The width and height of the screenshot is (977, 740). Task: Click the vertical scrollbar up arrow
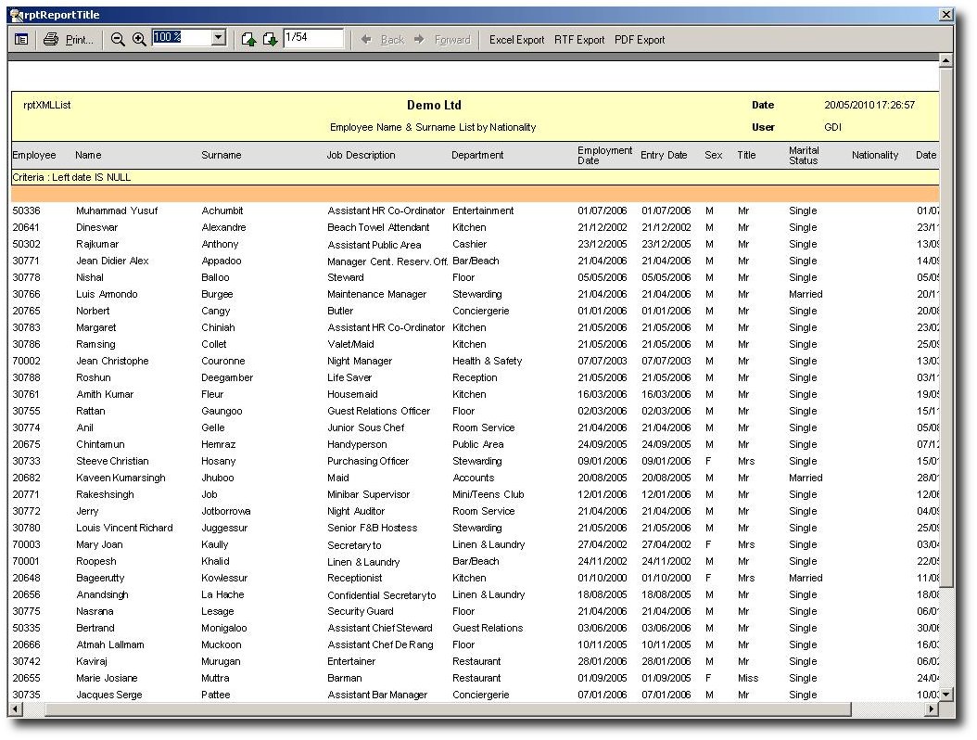pyautogui.click(x=945, y=61)
